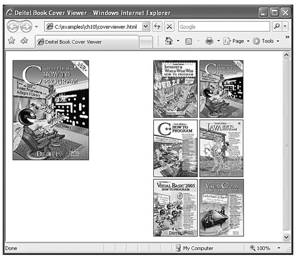Click the browser Forward arrow button
The width and height of the screenshot is (296, 260).
tap(26, 27)
